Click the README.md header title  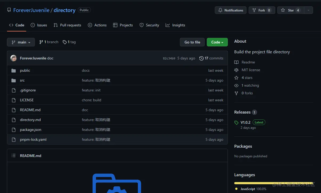[31, 156]
